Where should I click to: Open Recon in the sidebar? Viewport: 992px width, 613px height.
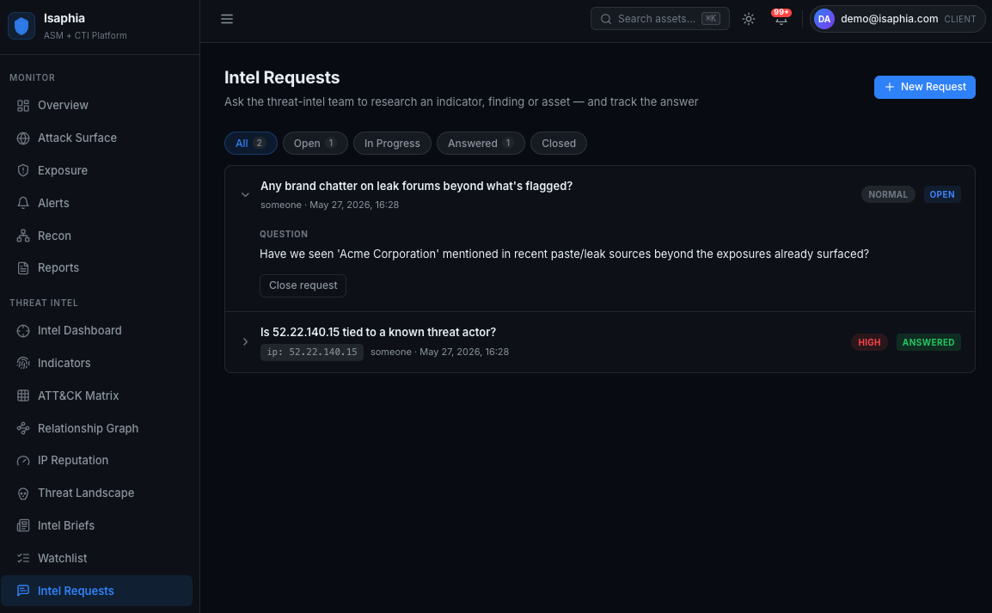pos(97,236)
